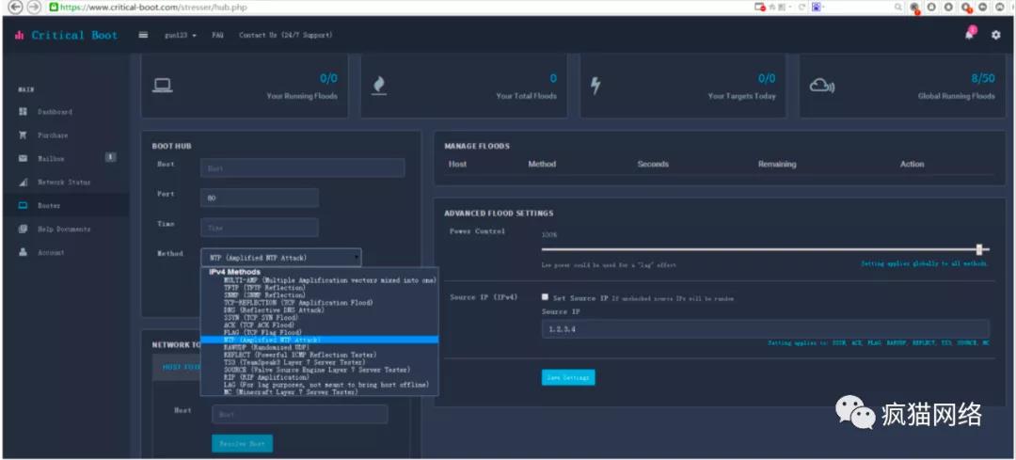Click the settings gear icon
Image resolution: width=1016 pixels, height=460 pixels.
pos(995,35)
